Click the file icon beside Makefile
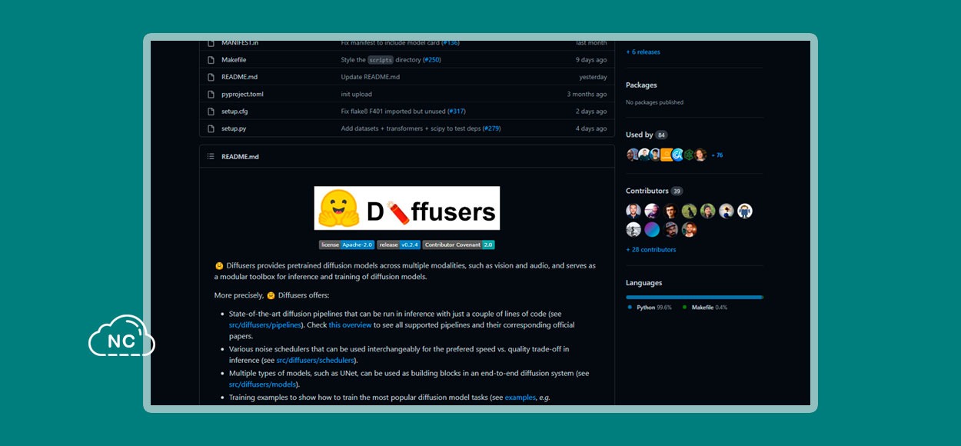This screenshot has height=446, width=961. 211,60
